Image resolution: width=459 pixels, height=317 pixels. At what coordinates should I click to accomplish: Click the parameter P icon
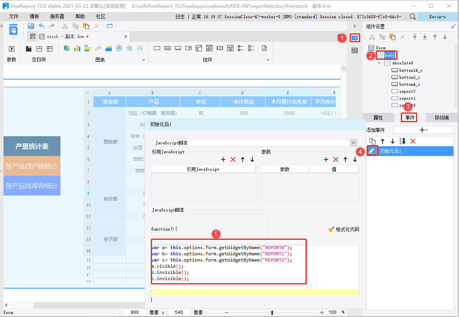coord(12,49)
